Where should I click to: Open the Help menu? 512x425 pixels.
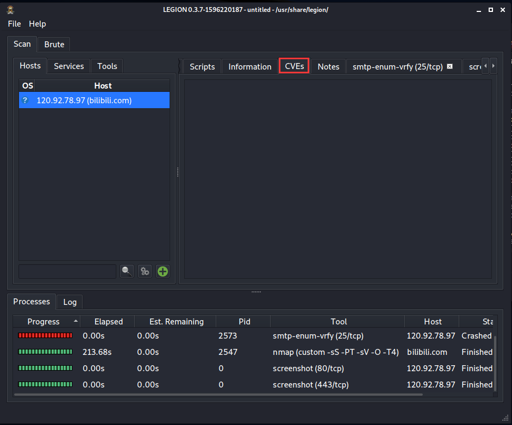coord(37,24)
